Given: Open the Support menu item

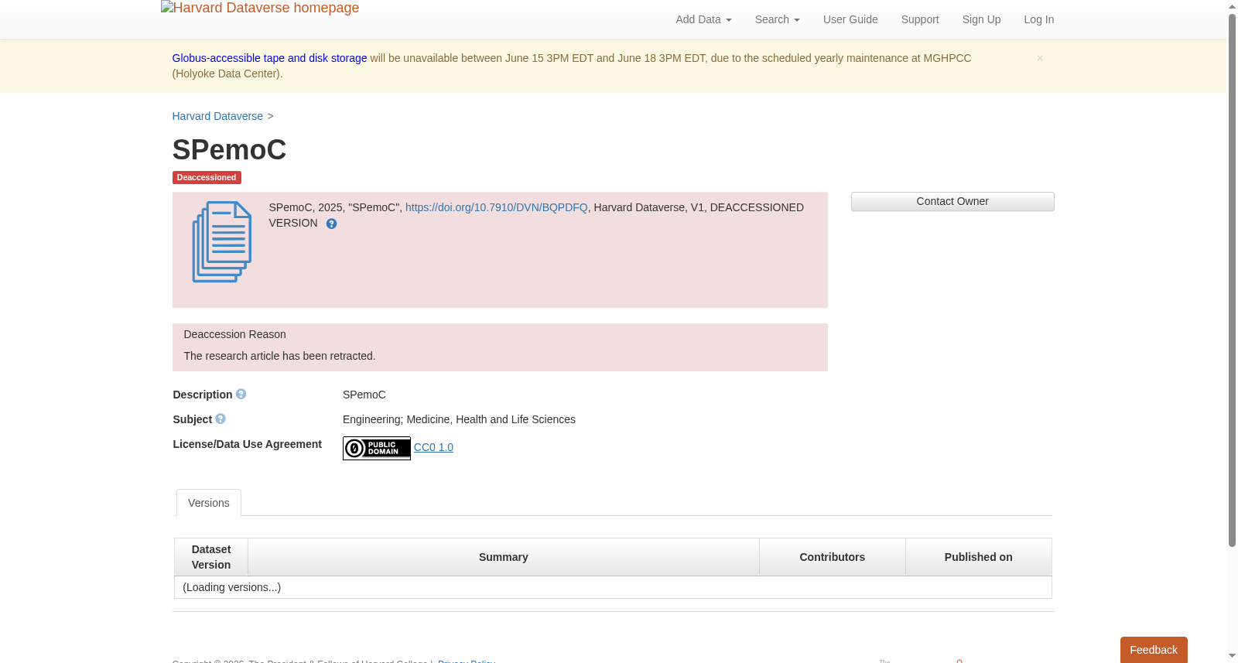Looking at the screenshot, I should click(x=920, y=19).
